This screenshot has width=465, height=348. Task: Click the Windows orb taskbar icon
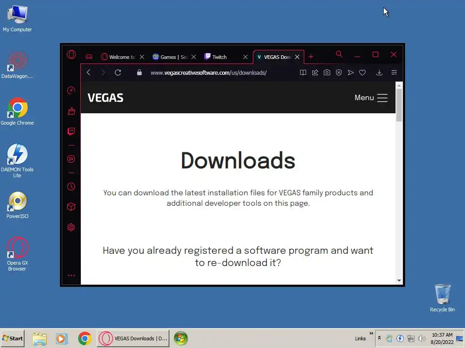point(181,338)
